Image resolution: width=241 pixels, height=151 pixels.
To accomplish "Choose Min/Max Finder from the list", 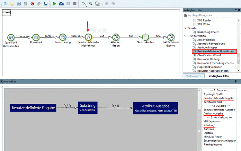I will click(x=213, y=137).
